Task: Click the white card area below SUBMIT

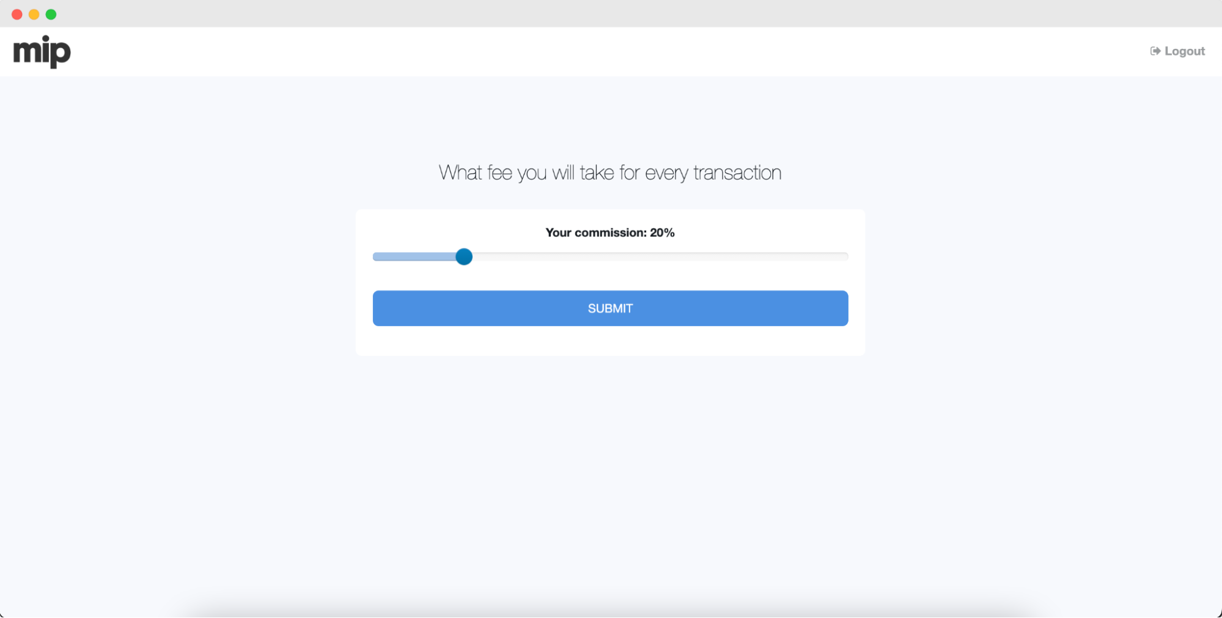Action: (x=610, y=341)
